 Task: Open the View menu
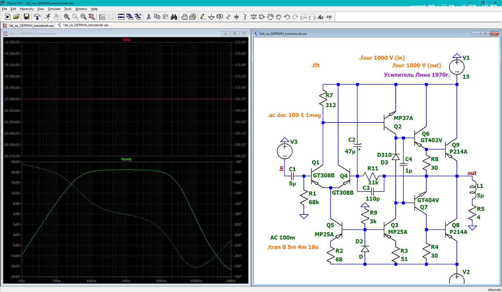pyautogui.click(x=41, y=9)
